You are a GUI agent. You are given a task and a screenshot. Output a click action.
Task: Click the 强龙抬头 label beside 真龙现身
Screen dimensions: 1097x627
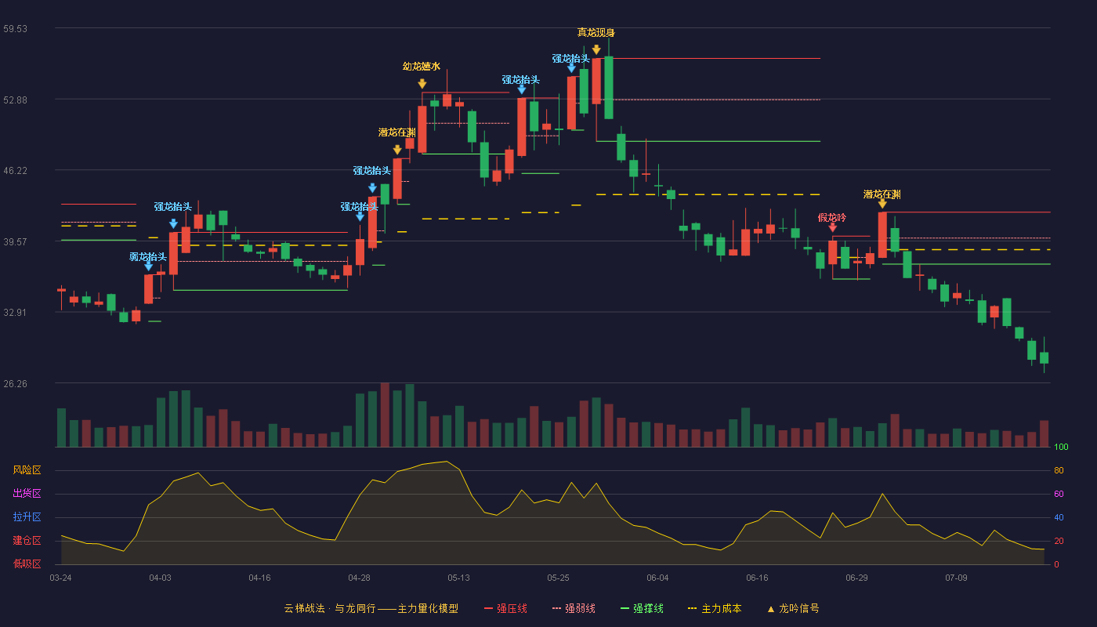click(570, 59)
